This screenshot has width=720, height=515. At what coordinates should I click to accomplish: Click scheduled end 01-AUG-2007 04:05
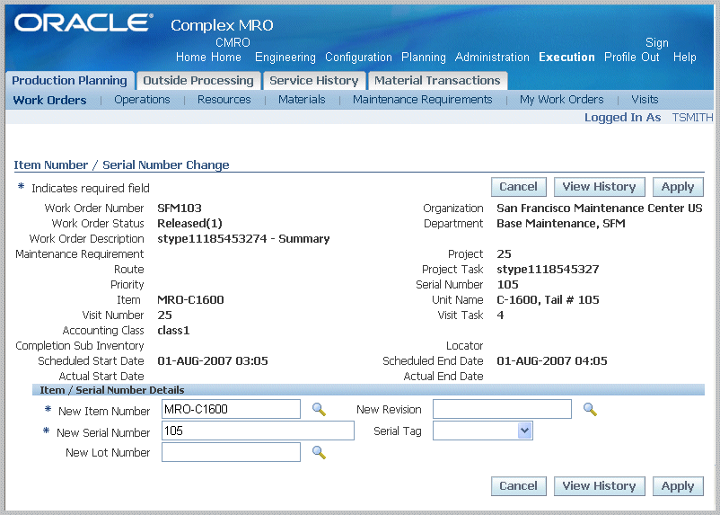point(552,361)
